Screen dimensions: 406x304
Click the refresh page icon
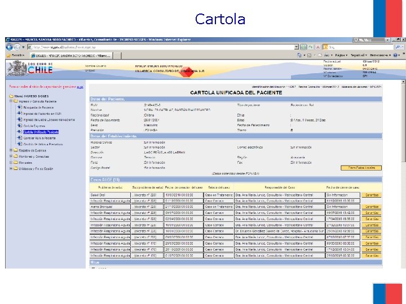click(311, 47)
